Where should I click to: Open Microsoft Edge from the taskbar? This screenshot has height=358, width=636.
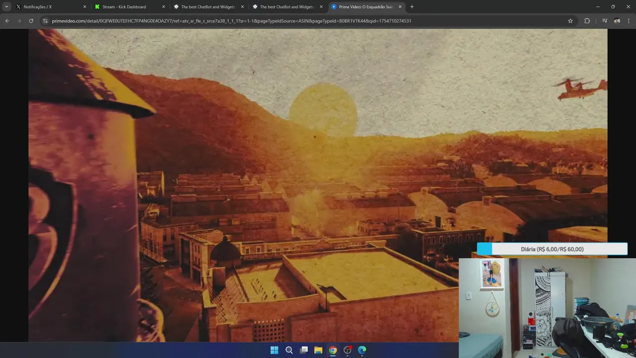tap(362, 350)
